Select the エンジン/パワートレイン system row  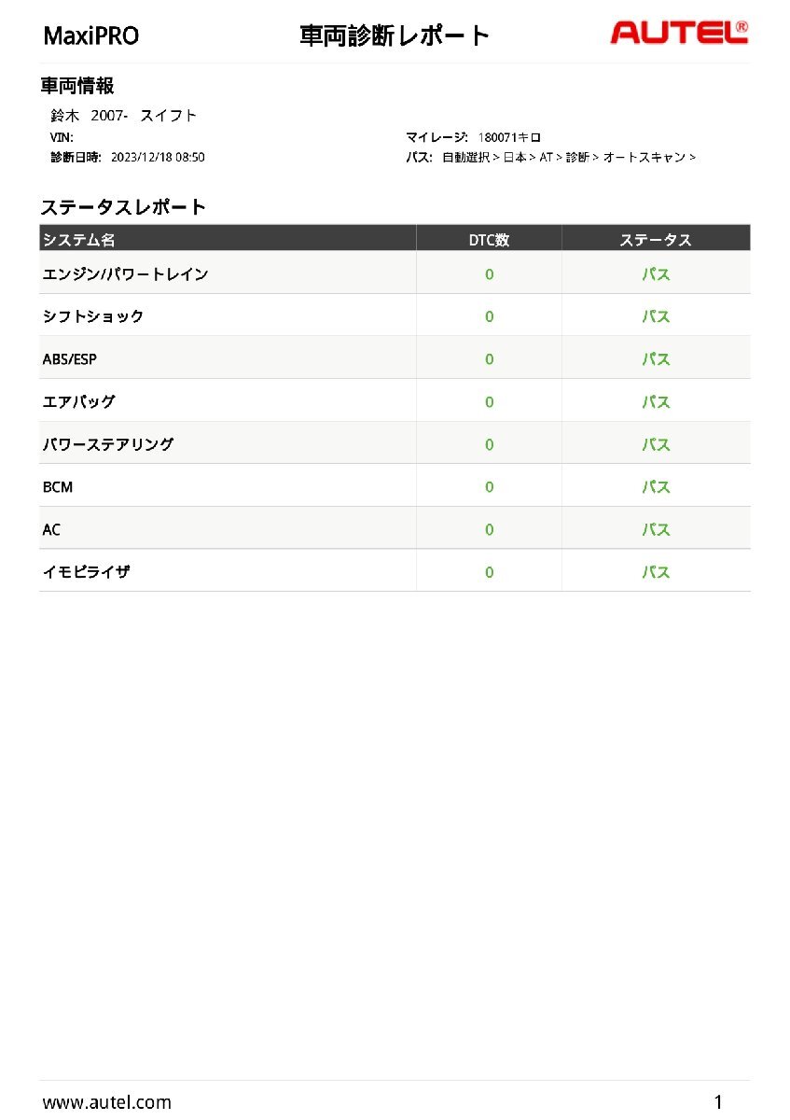coord(126,274)
